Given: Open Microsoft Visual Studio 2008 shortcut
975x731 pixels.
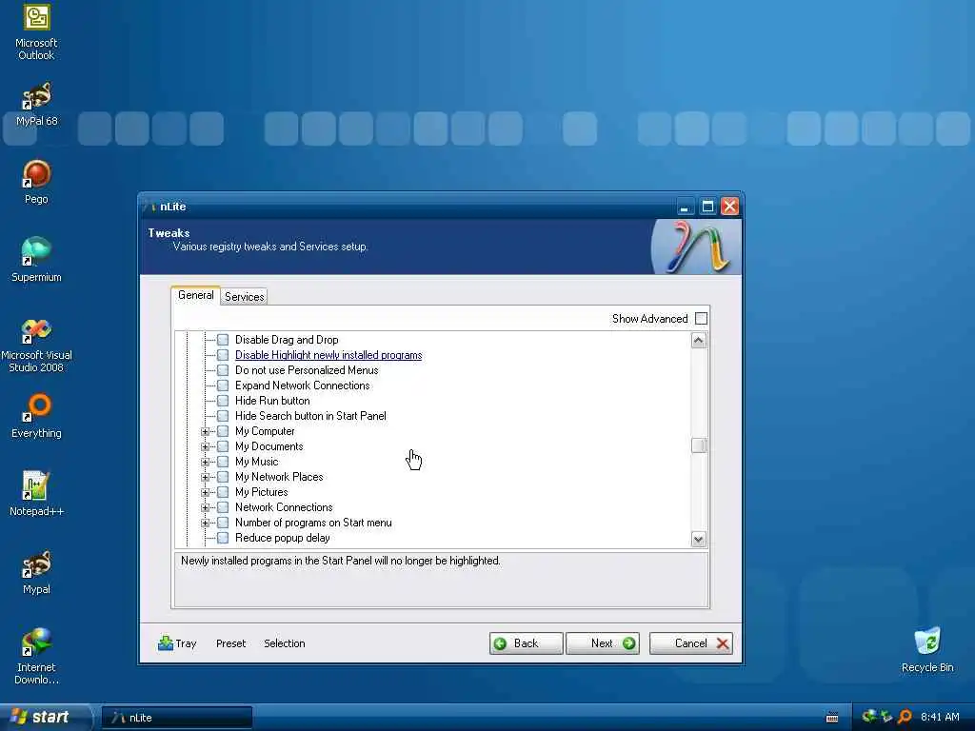Looking at the screenshot, I should coord(36,345).
